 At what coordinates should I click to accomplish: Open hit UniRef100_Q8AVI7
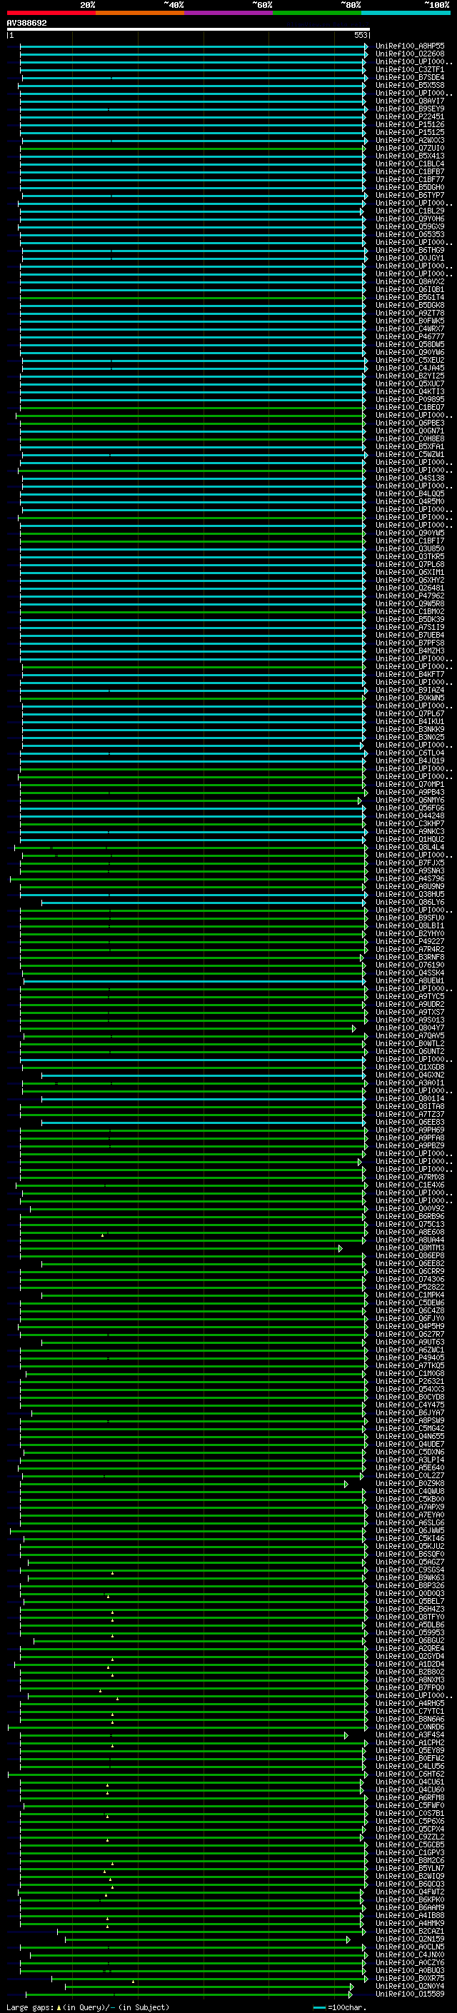[410, 101]
